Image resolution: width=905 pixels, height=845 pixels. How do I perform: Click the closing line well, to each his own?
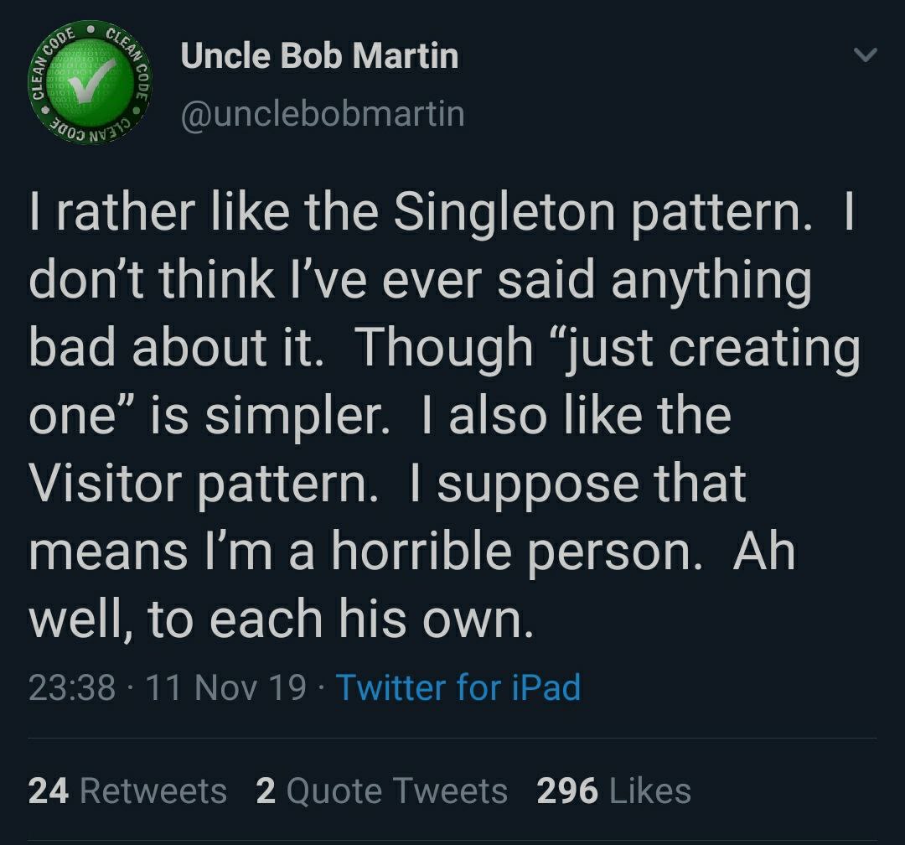[x=281, y=619]
